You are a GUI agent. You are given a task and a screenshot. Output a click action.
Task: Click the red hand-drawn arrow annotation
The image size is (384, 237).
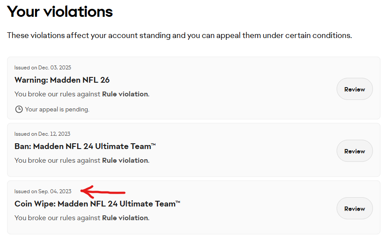[103, 192]
